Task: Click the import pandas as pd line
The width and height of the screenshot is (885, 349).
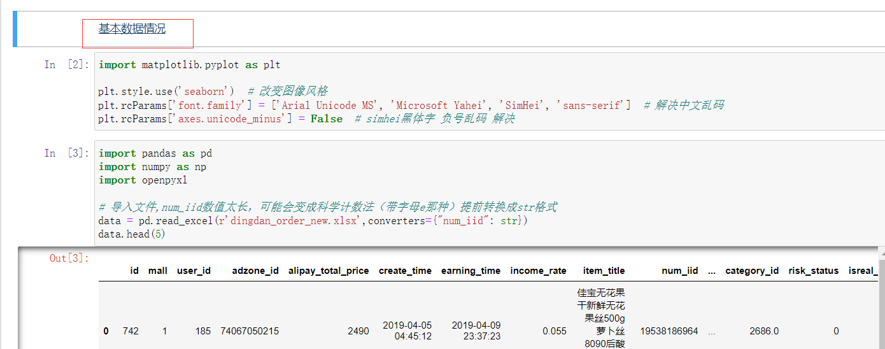Action: click(155, 153)
